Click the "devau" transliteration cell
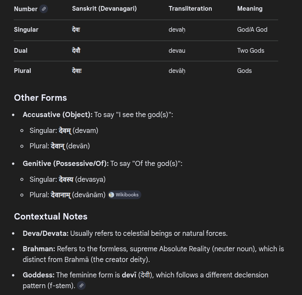 pos(177,51)
